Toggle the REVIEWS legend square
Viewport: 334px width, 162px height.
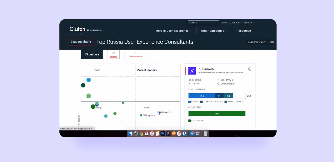click(x=189, y=102)
